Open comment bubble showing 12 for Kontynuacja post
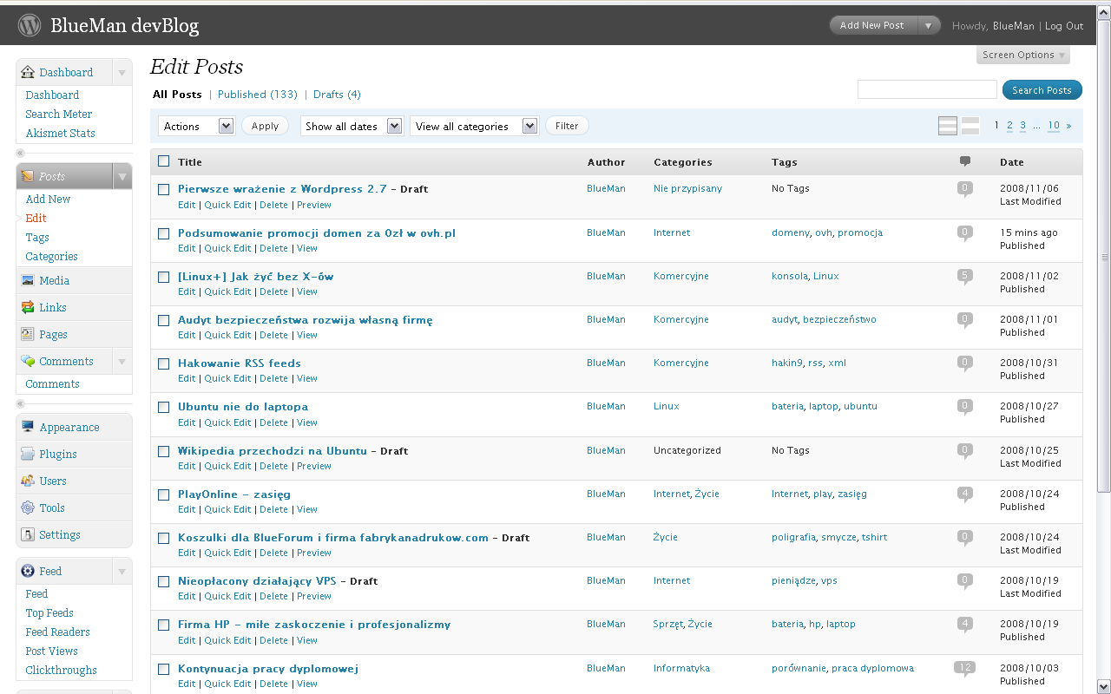Image resolution: width=1111 pixels, height=694 pixels. [x=964, y=669]
